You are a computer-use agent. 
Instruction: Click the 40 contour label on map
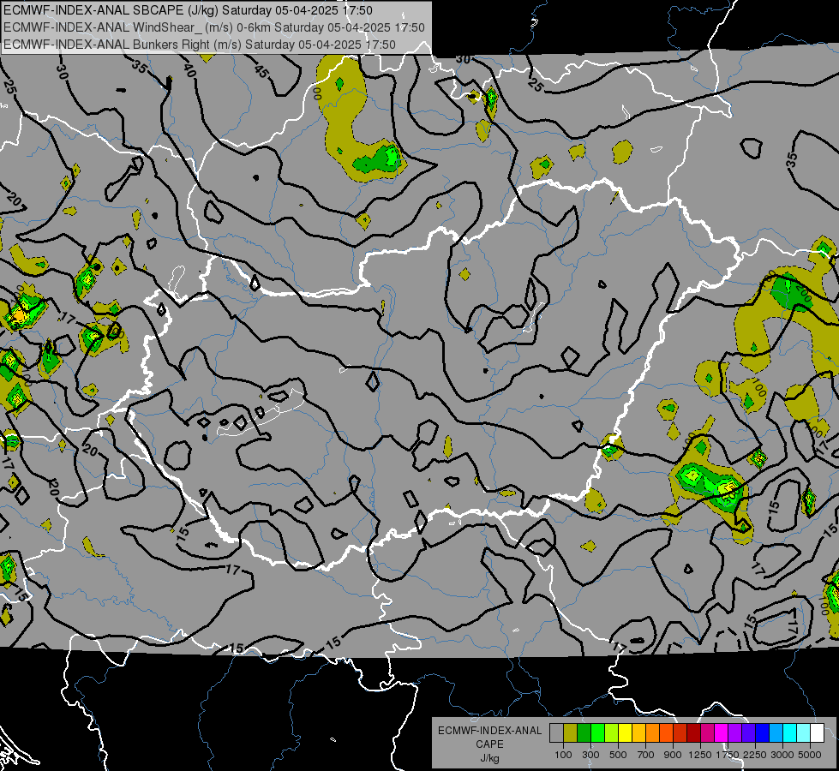pos(189,70)
